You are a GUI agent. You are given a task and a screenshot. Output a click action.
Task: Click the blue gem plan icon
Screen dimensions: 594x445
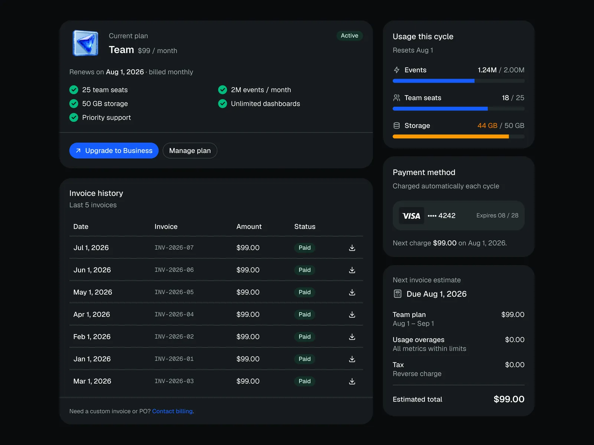(x=86, y=43)
